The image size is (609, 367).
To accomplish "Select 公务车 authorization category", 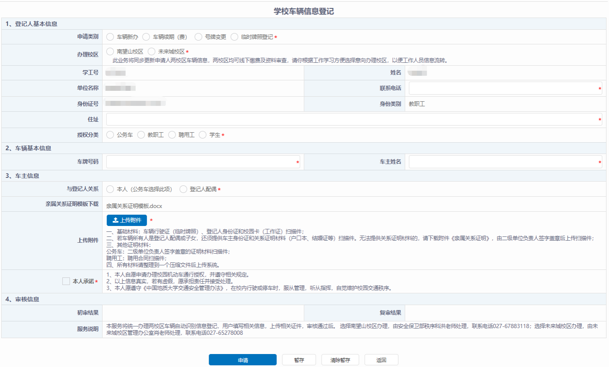I will click(110, 135).
